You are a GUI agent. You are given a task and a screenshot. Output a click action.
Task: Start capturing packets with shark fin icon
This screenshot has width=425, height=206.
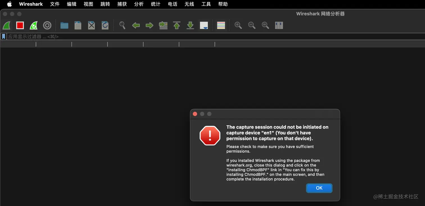point(6,26)
